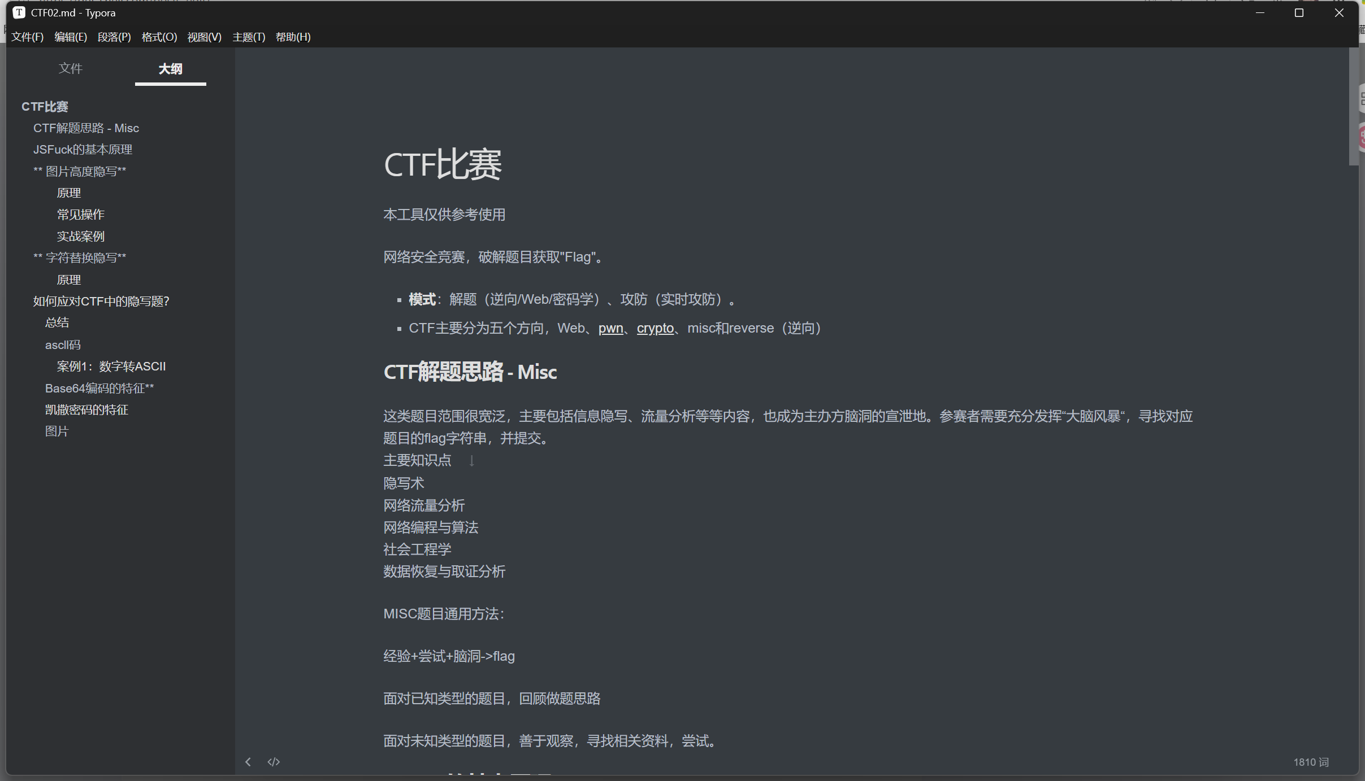Open the pwn hyperlink
Image resolution: width=1365 pixels, height=781 pixels.
pos(610,328)
